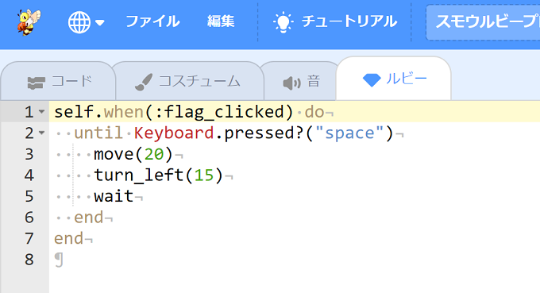Place cursor on turn_left(15) code
This screenshot has height=293, width=540.
[x=158, y=175]
